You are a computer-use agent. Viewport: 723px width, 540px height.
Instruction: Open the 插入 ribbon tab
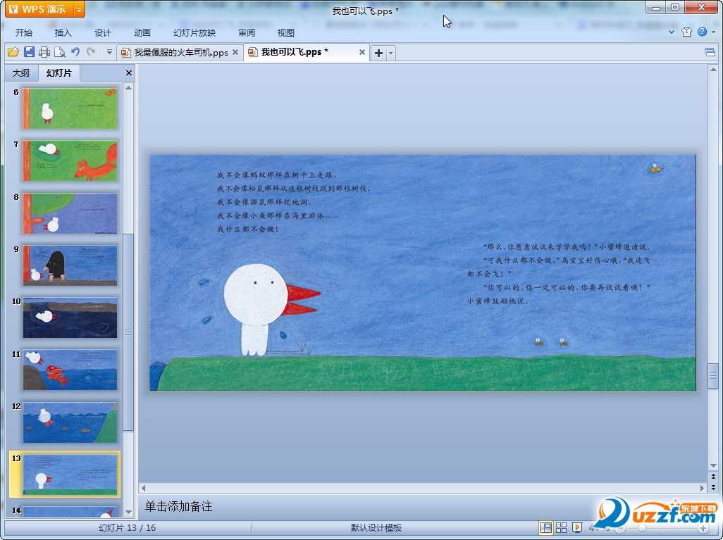[x=63, y=32]
